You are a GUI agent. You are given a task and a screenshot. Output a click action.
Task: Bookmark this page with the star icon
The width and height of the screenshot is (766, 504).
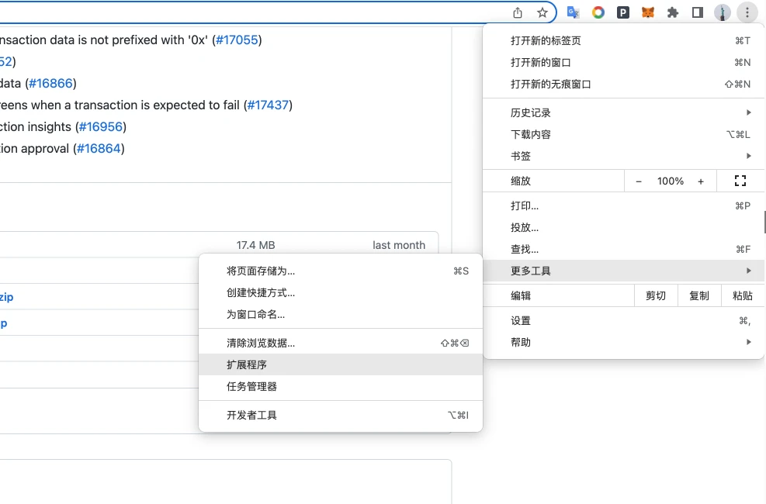pyautogui.click(x=542, y=12)
